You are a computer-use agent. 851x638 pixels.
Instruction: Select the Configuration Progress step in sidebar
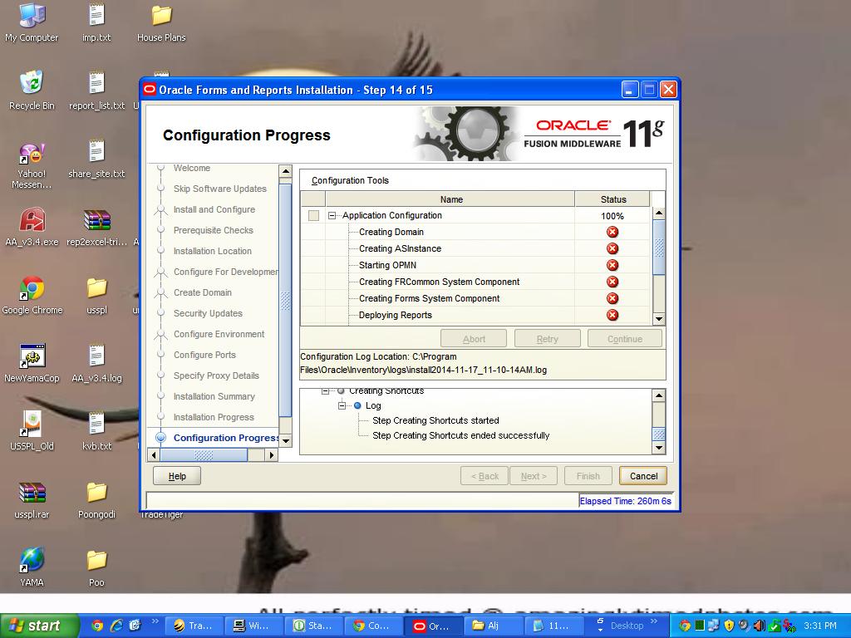(225, 438)
